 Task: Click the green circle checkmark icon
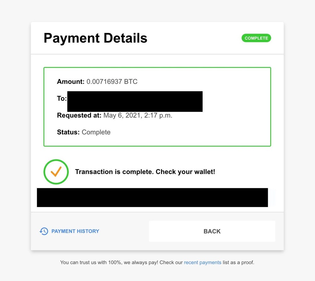(56, 172)
